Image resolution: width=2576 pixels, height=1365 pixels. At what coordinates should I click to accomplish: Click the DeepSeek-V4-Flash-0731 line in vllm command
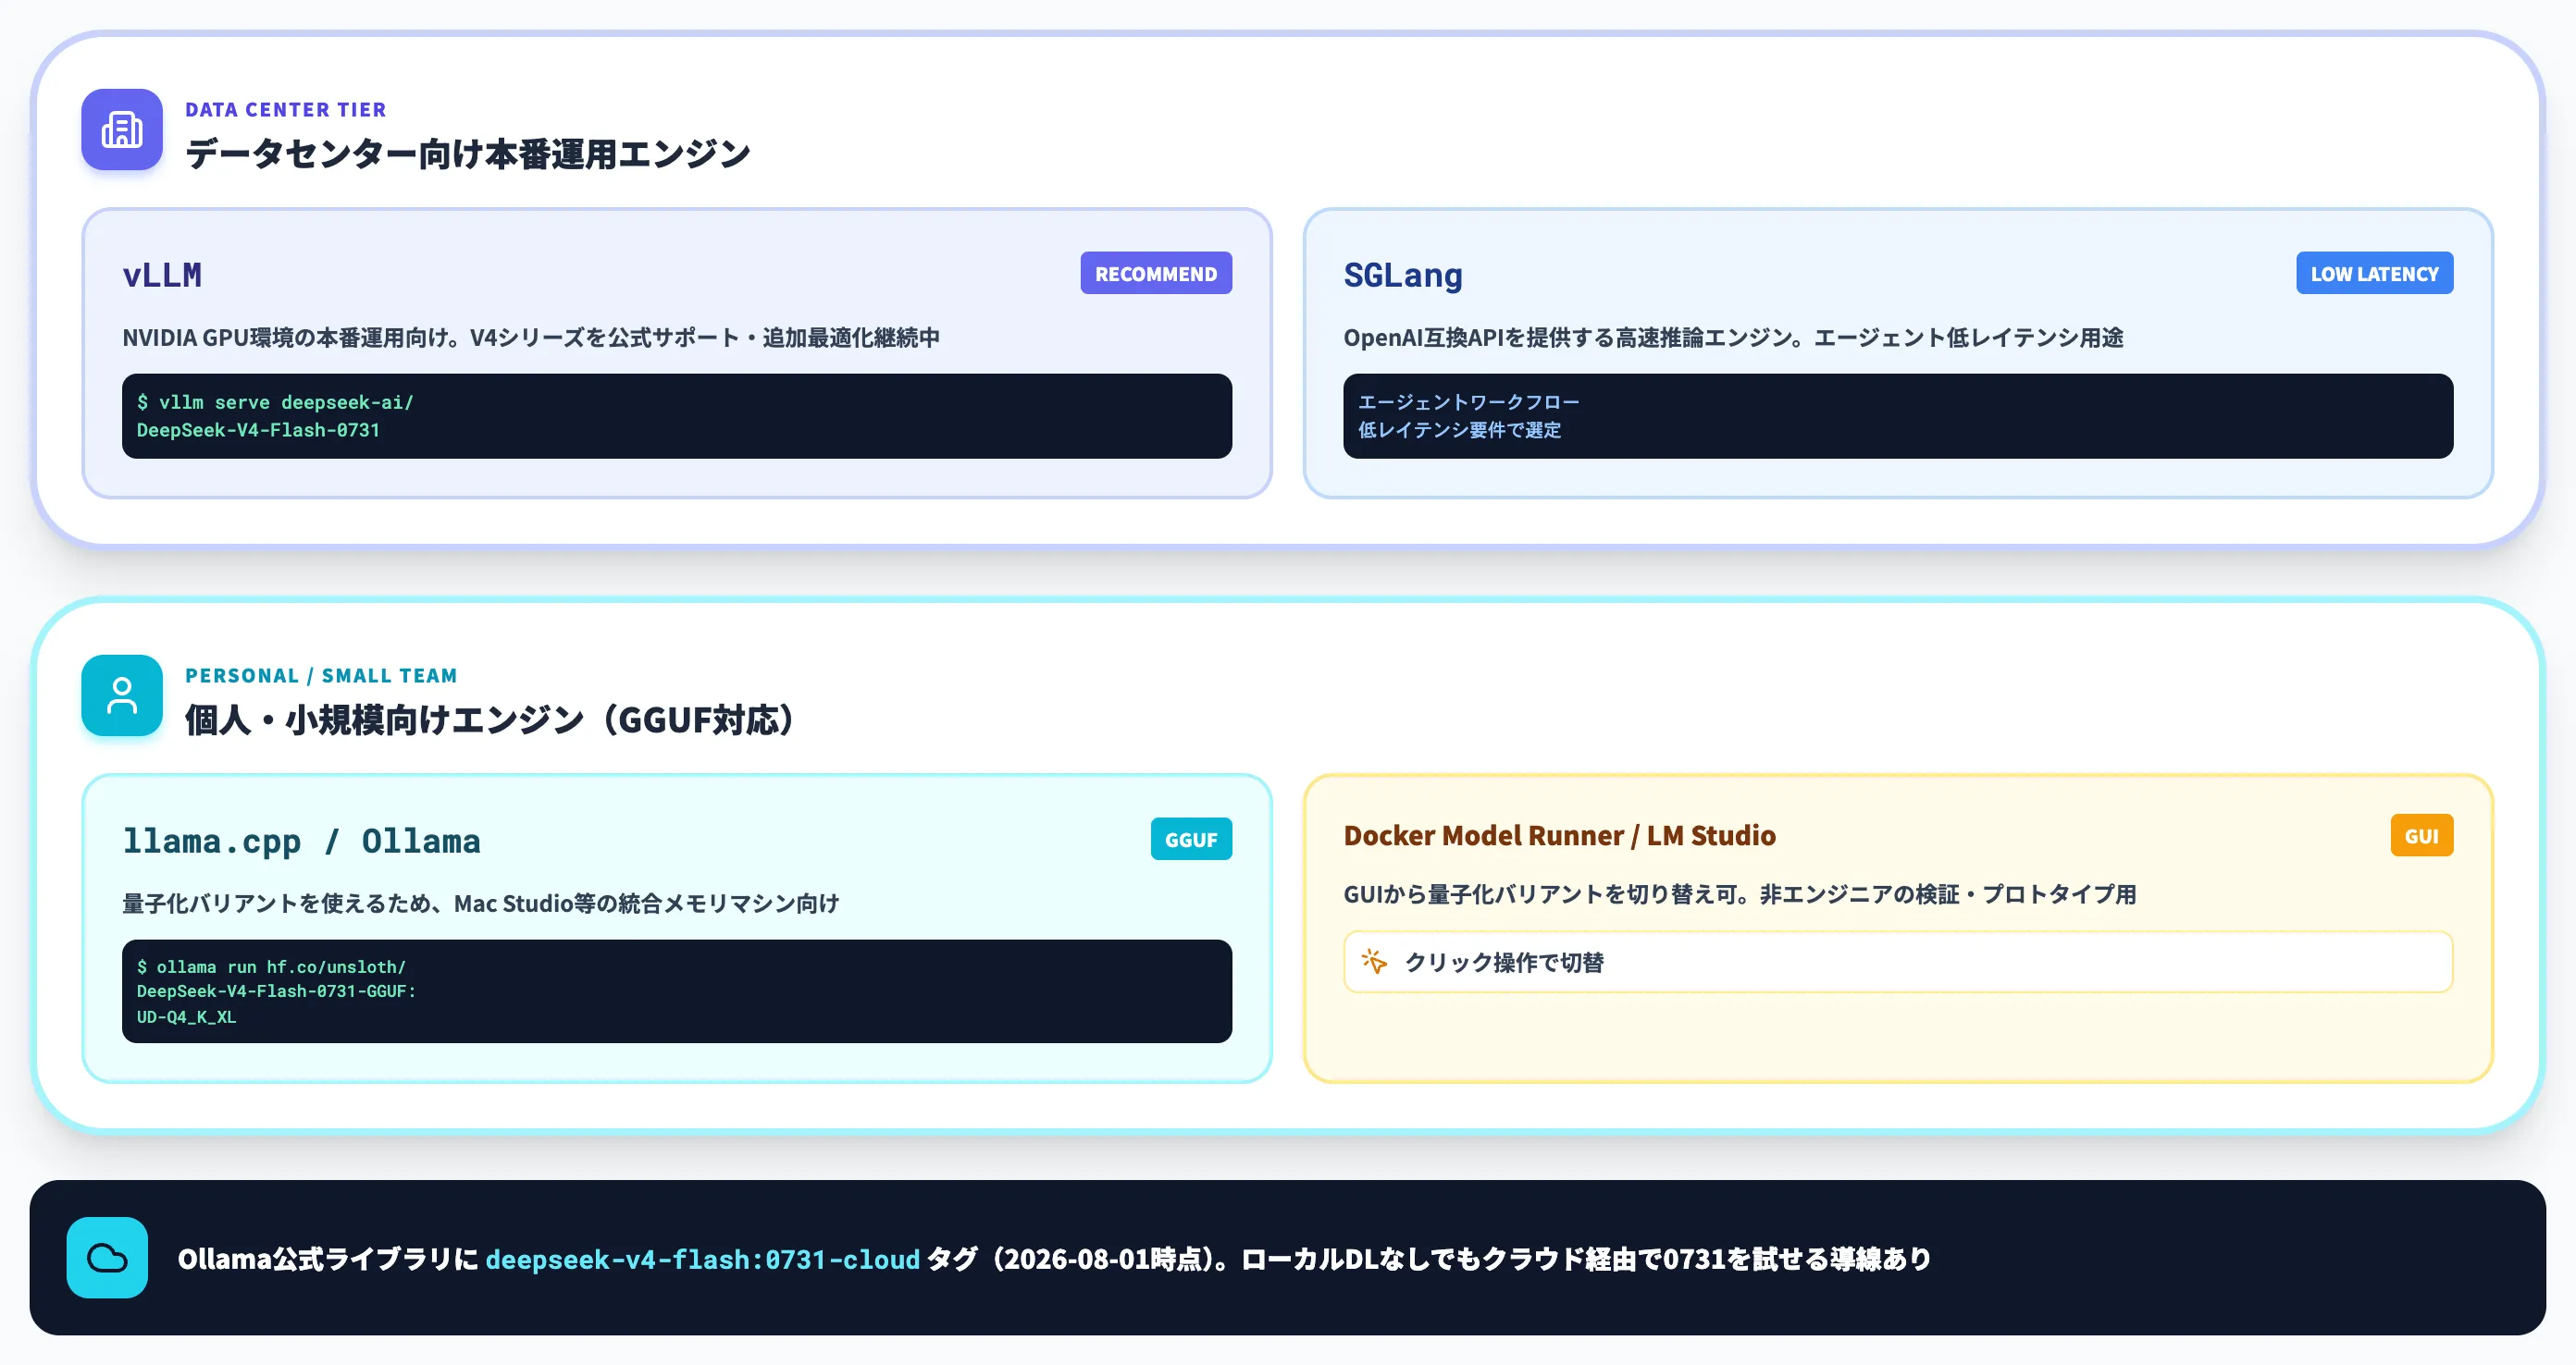coord(258,431)
